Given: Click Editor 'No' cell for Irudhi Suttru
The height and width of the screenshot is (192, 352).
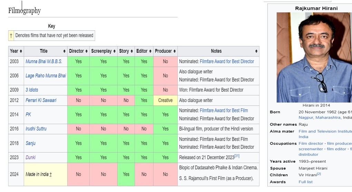Looking at the screenshot, I should pos(144,129).
